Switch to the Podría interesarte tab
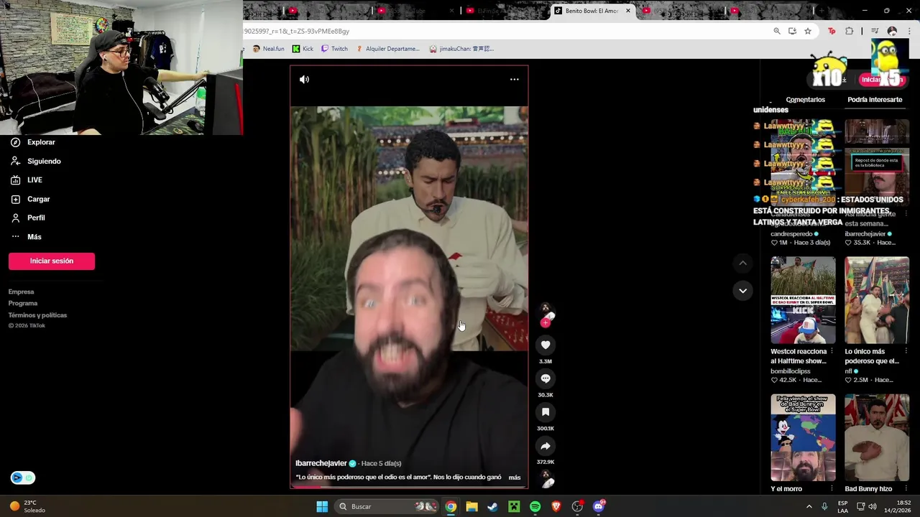This screenshot has height=517, width=920. [875, 100]
